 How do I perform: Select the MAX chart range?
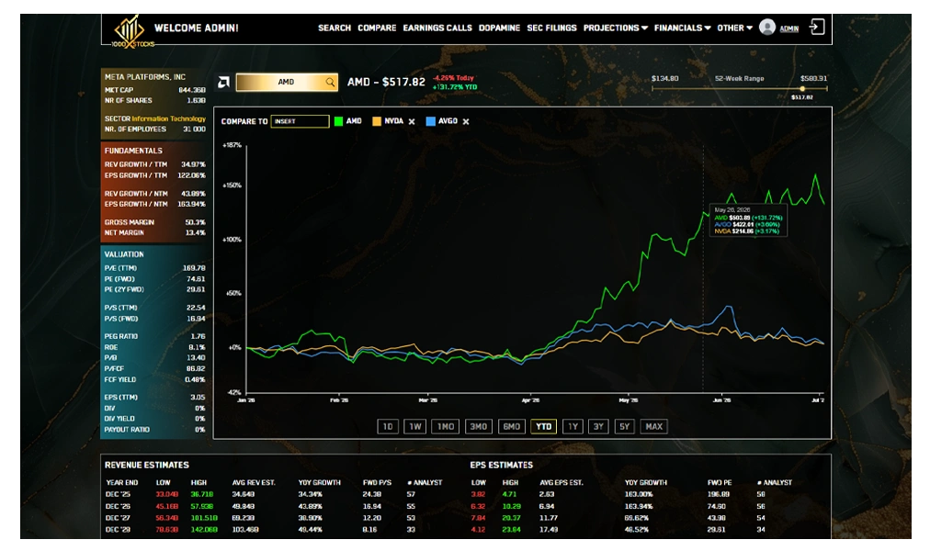[653, 427]
